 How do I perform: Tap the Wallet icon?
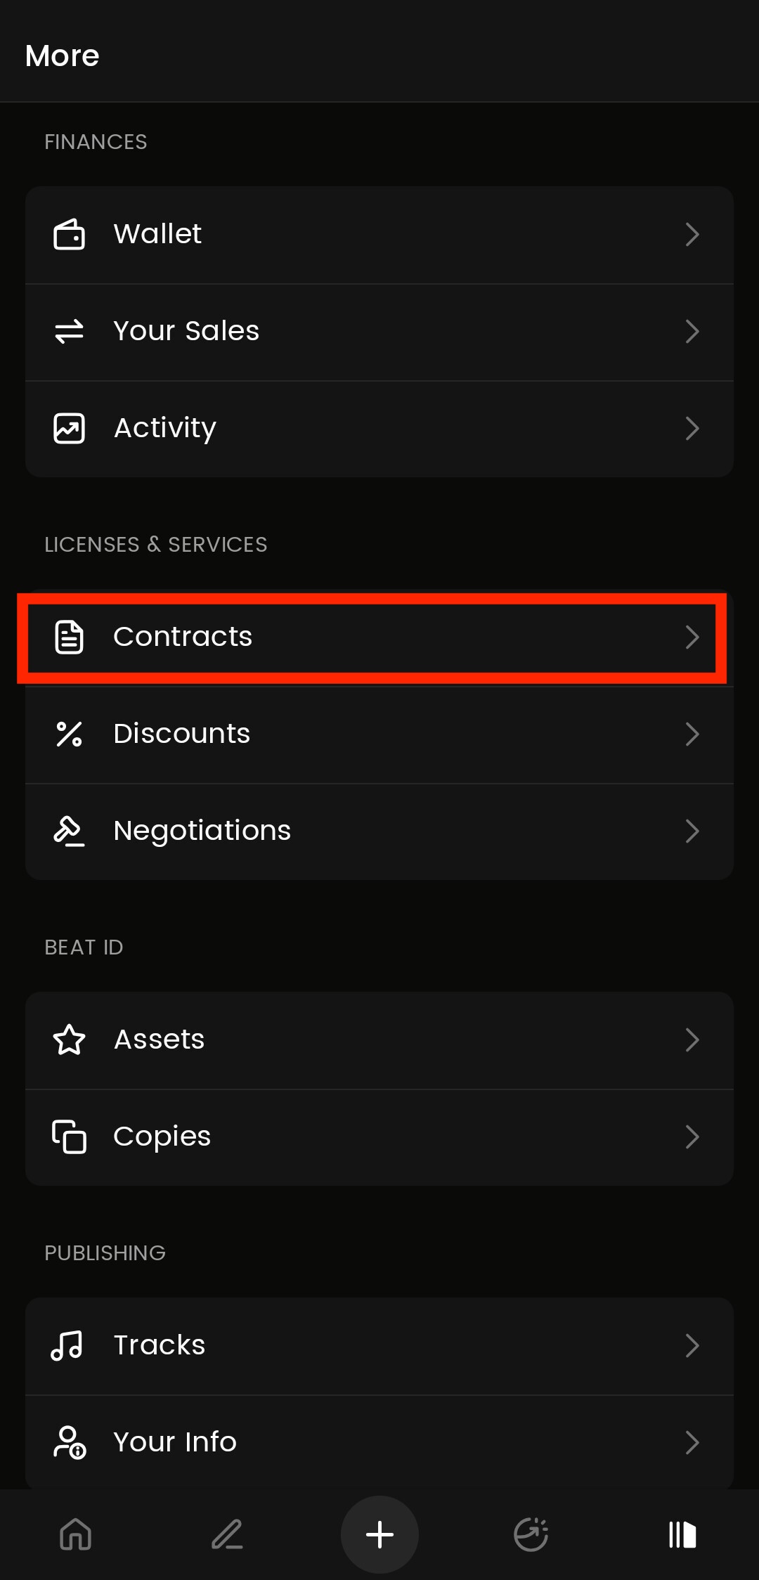(x=69, y=234)
